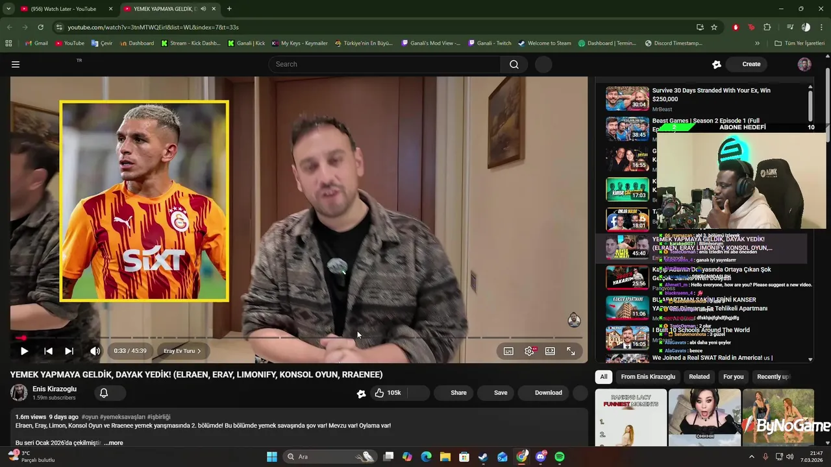The width and height of the screenshot is (831, 467).
Task: Bookmark this page with the star
Action: [714, 27]
